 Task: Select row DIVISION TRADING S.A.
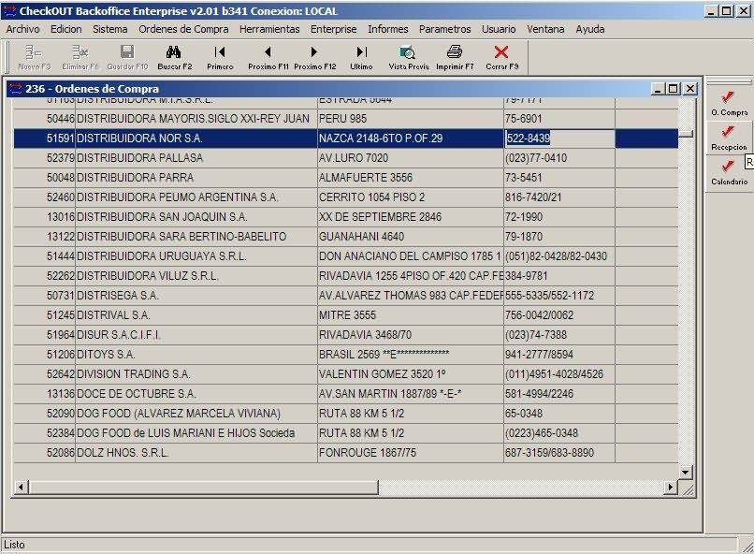346,374
